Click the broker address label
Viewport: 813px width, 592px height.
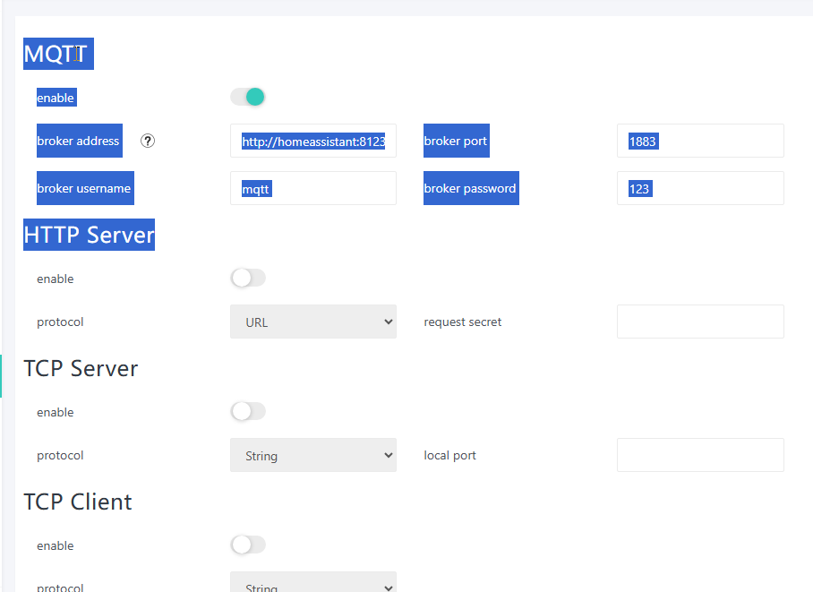click(x=78, y=142)
